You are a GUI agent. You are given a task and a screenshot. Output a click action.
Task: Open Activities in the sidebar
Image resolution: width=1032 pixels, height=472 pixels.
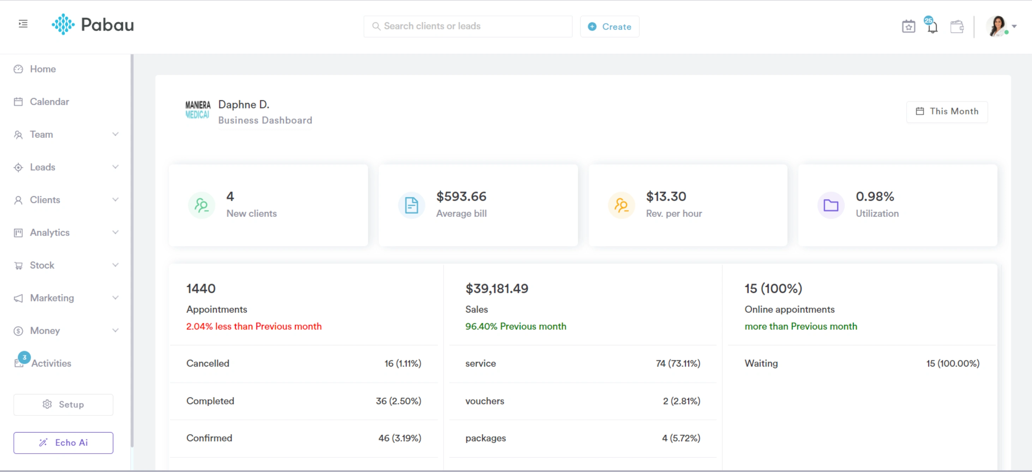click(x=51, y=363)
